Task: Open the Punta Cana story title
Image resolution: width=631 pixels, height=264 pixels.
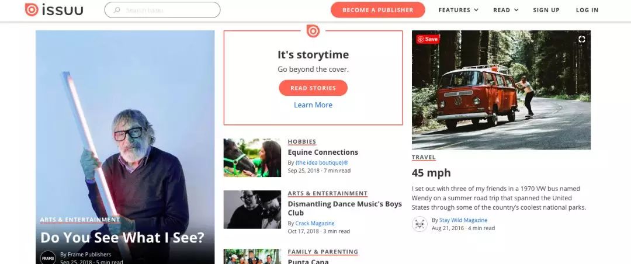Action: point(308,260)
